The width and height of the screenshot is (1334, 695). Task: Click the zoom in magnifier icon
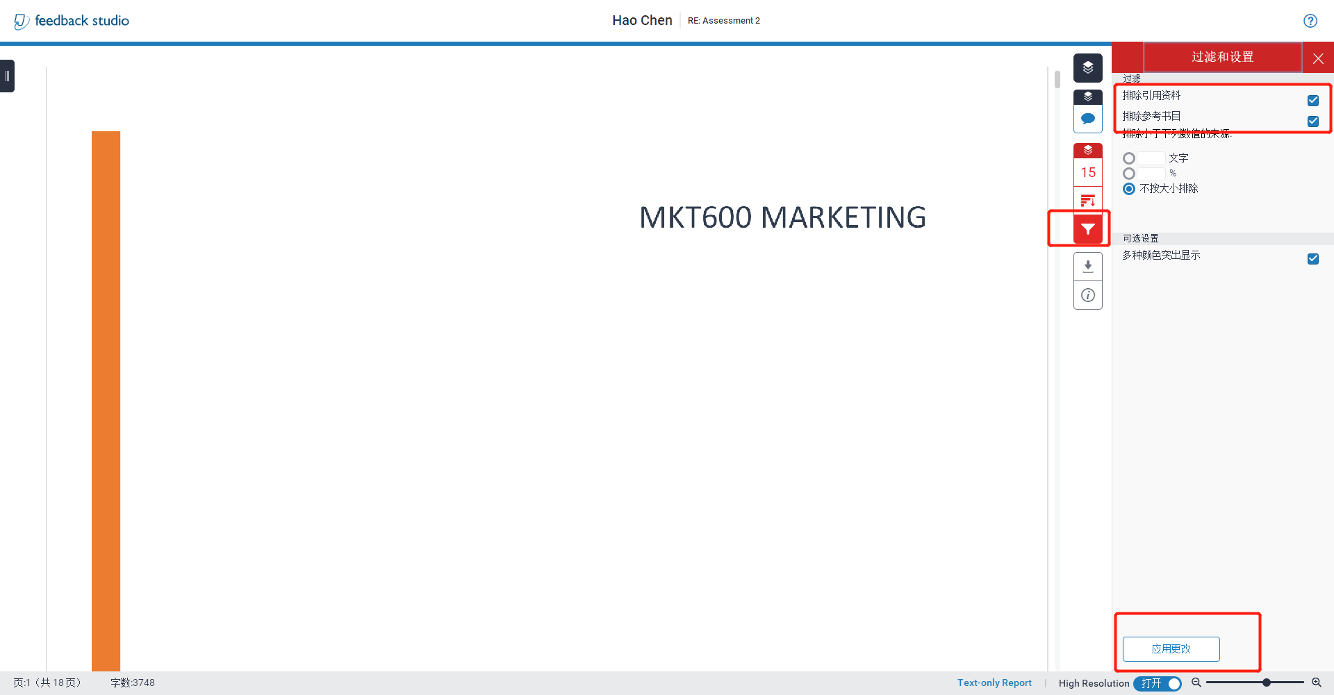pos(1317,683)
